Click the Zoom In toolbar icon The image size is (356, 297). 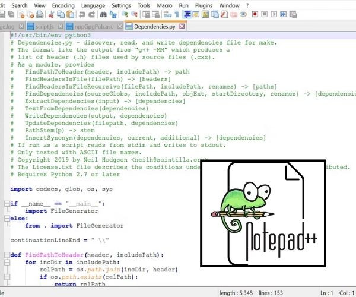pyautogui.click(x=125, y=14)
